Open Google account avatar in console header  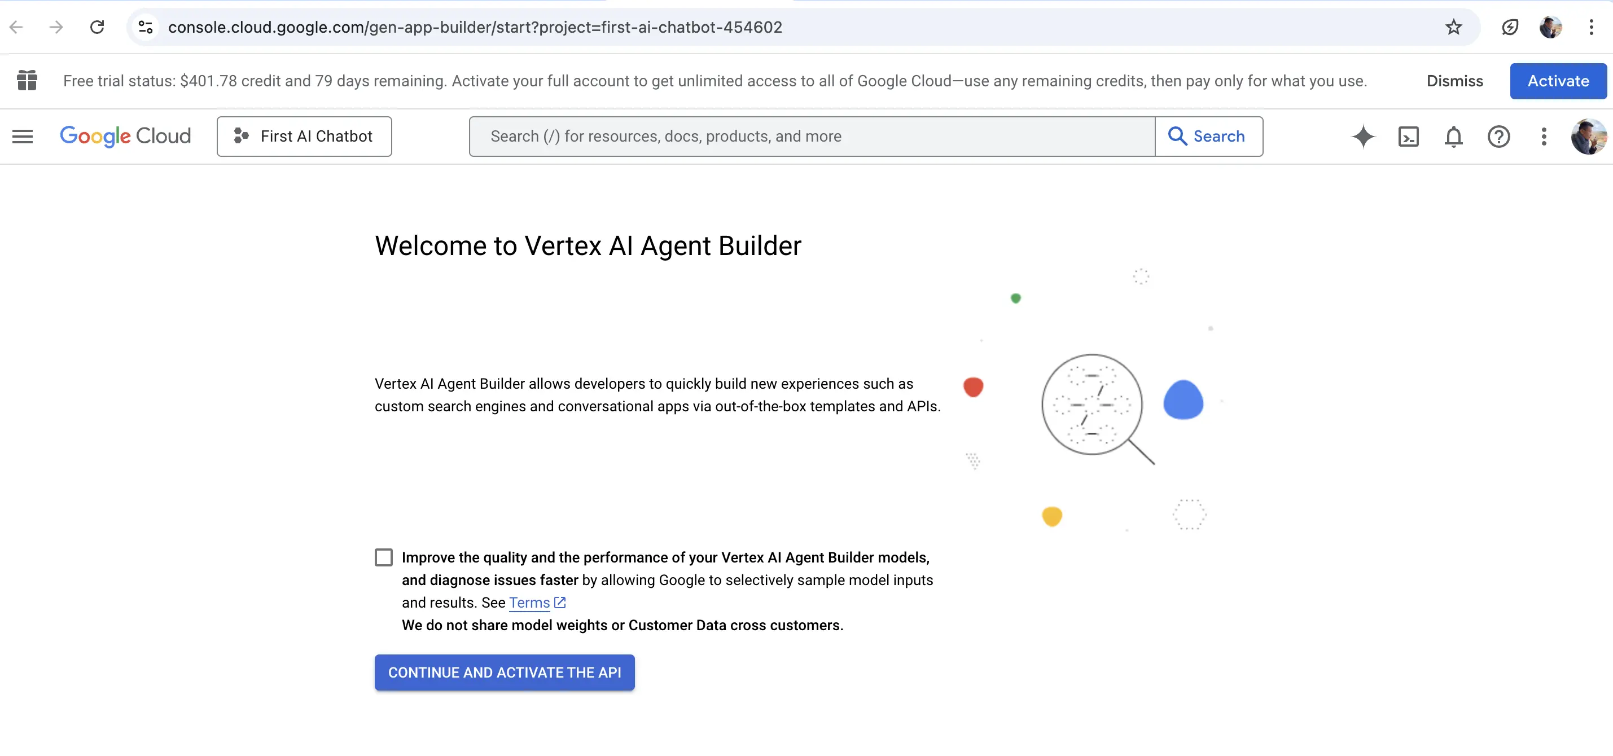click(1589, 137)
